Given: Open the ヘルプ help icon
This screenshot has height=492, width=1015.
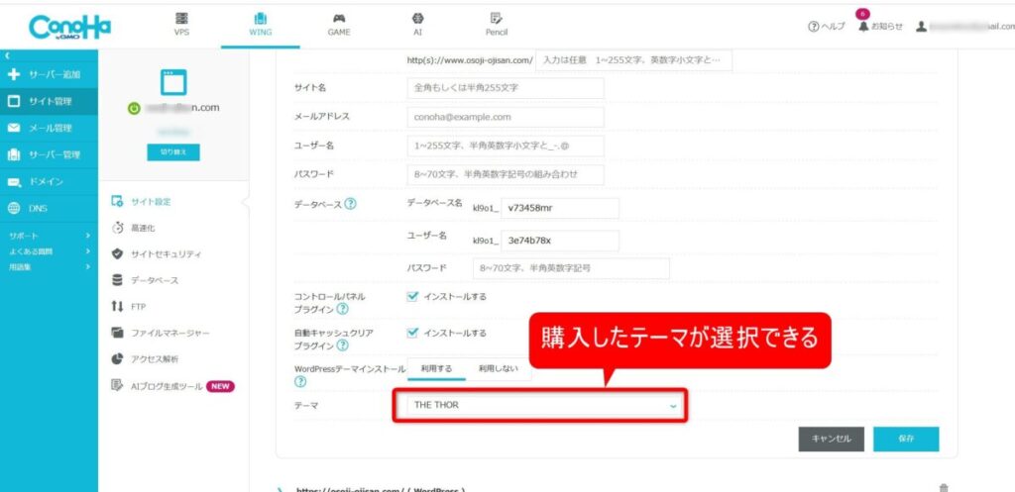Looking at the screenshot, I should pos(813,27).
